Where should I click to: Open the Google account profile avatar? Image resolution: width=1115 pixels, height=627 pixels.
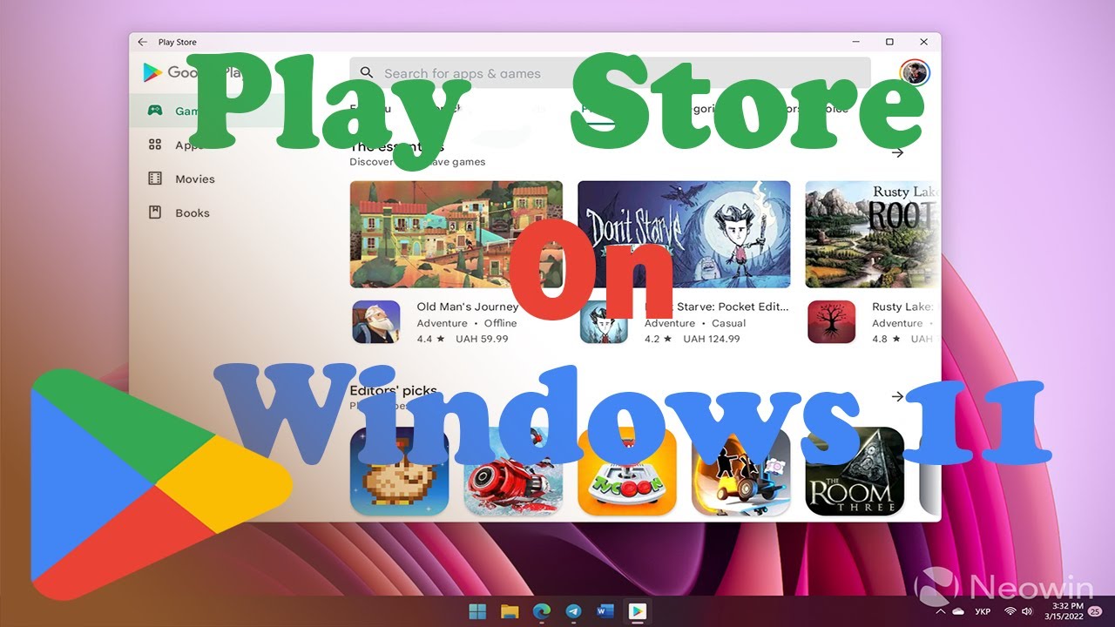pos(914,73)
